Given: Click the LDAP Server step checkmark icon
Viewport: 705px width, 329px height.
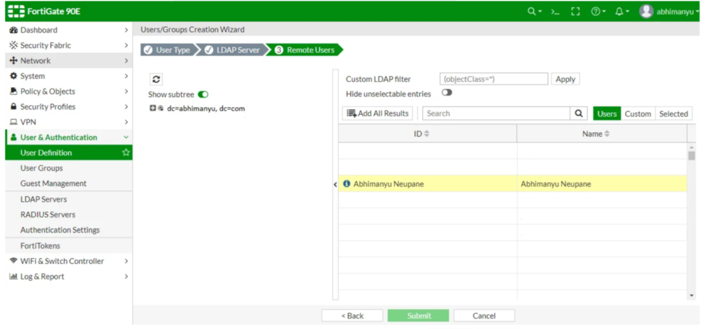Looking at the screenshot, I should tap(209, 50).
